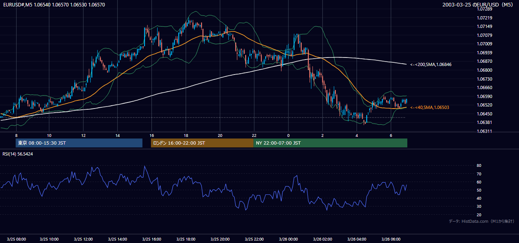Click price axis value 1.07079
This screenshot has width=519, height=243.
click(x=484, y=35)
